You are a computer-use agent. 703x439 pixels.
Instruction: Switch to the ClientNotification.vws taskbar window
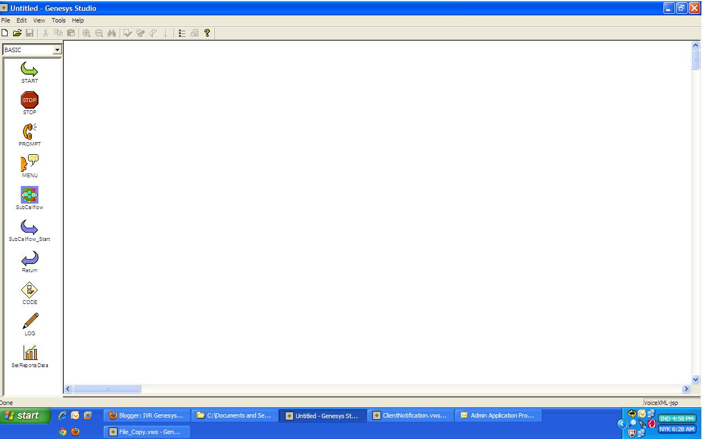pos(410,415)
